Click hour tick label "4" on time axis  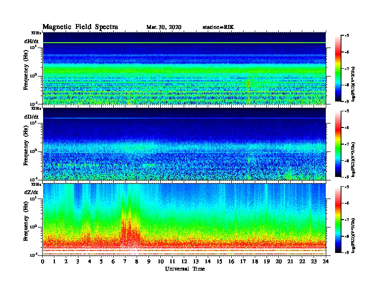coord(90,262)
